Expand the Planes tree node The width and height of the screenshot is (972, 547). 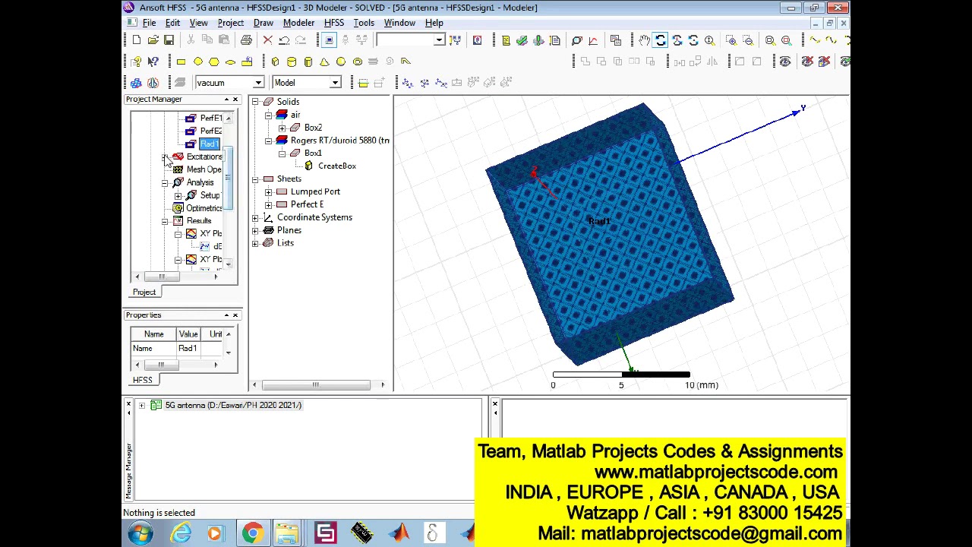pyautogui.click(x=256, y=230)
